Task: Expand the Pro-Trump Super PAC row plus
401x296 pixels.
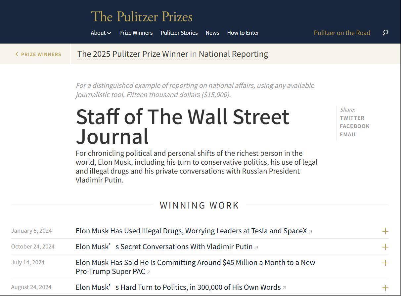Action: 385,263
